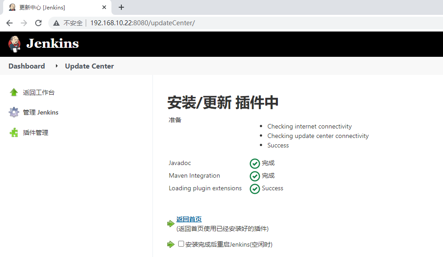Click Checking internet connectivity list item
443x257 pixels.
coord(309,126)
